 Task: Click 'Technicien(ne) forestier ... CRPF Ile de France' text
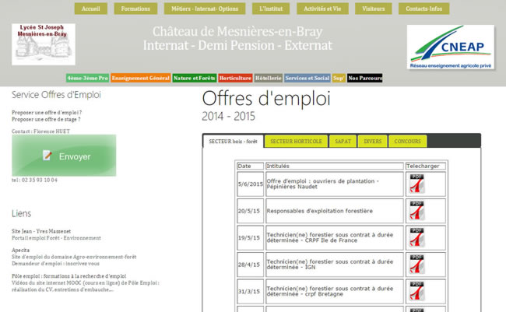tap(330, 237)
